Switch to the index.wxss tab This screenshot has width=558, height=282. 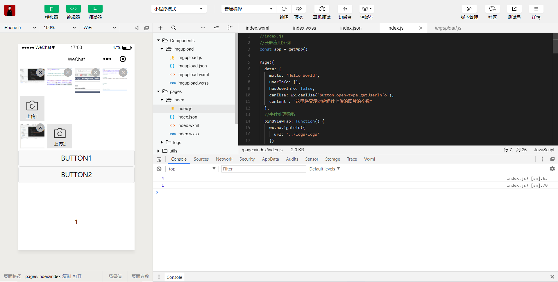click(x=305, y=28)
